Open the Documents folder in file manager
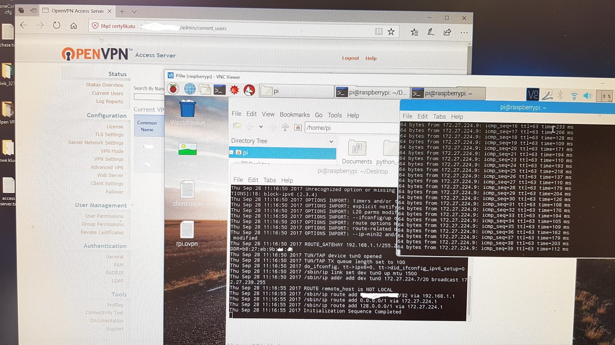This screenshot has width=615, height=345. coord(357,152)
